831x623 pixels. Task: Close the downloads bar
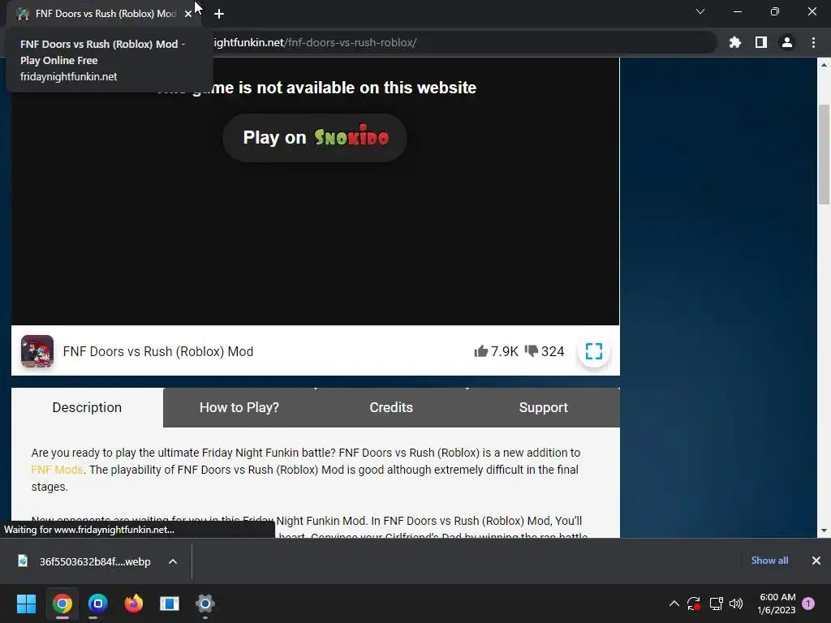pyautogui.click(x=816, y=561)
